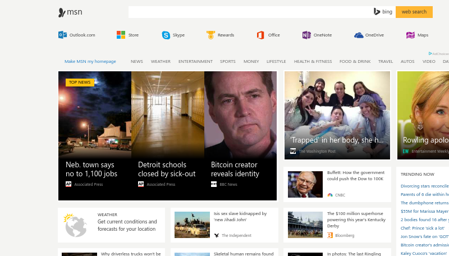This screenshot has width=449, height=256.
Task: Open The dumbphone returns trending link
Action: (x=425, y=203)
